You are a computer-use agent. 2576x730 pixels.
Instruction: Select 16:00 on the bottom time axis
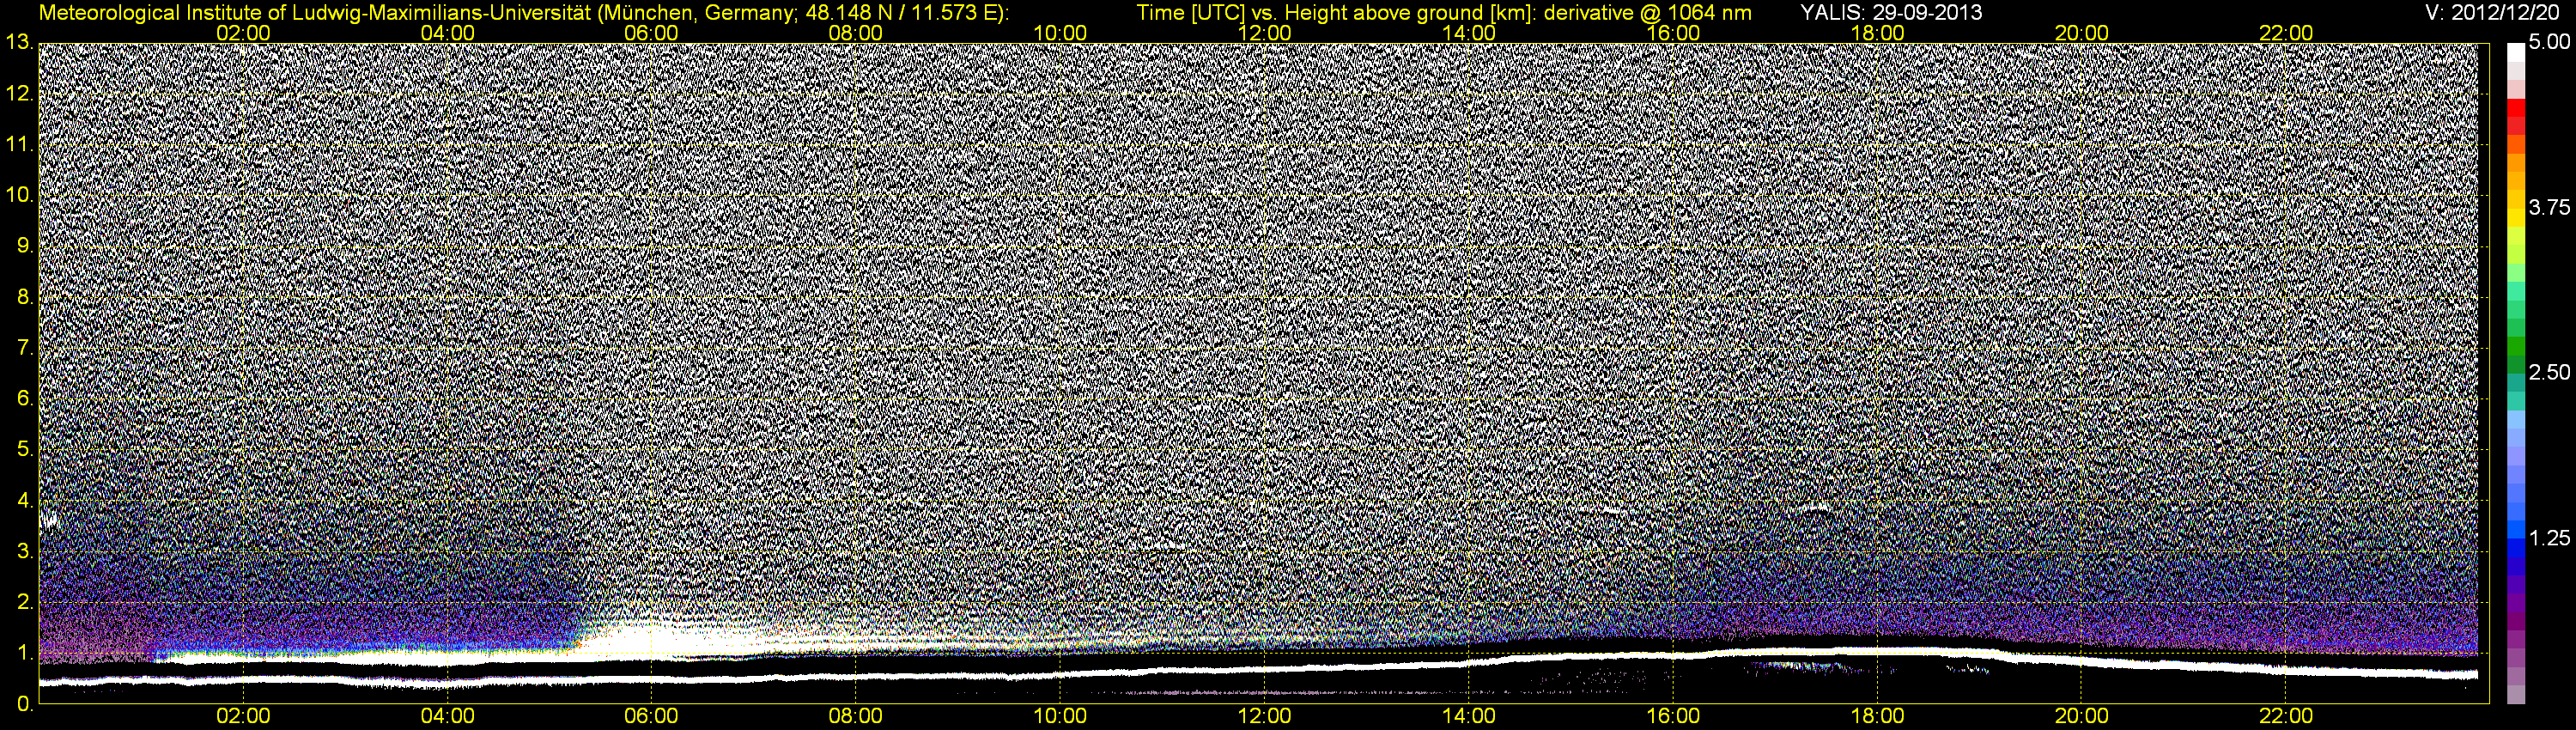pyautogui.click(x=1673, y=717)
